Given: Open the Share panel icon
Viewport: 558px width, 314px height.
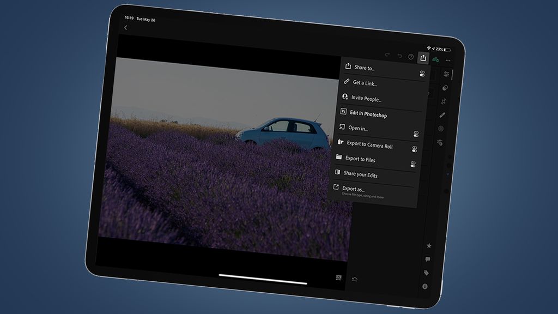Looking at the screenshot, I should 423,57.
